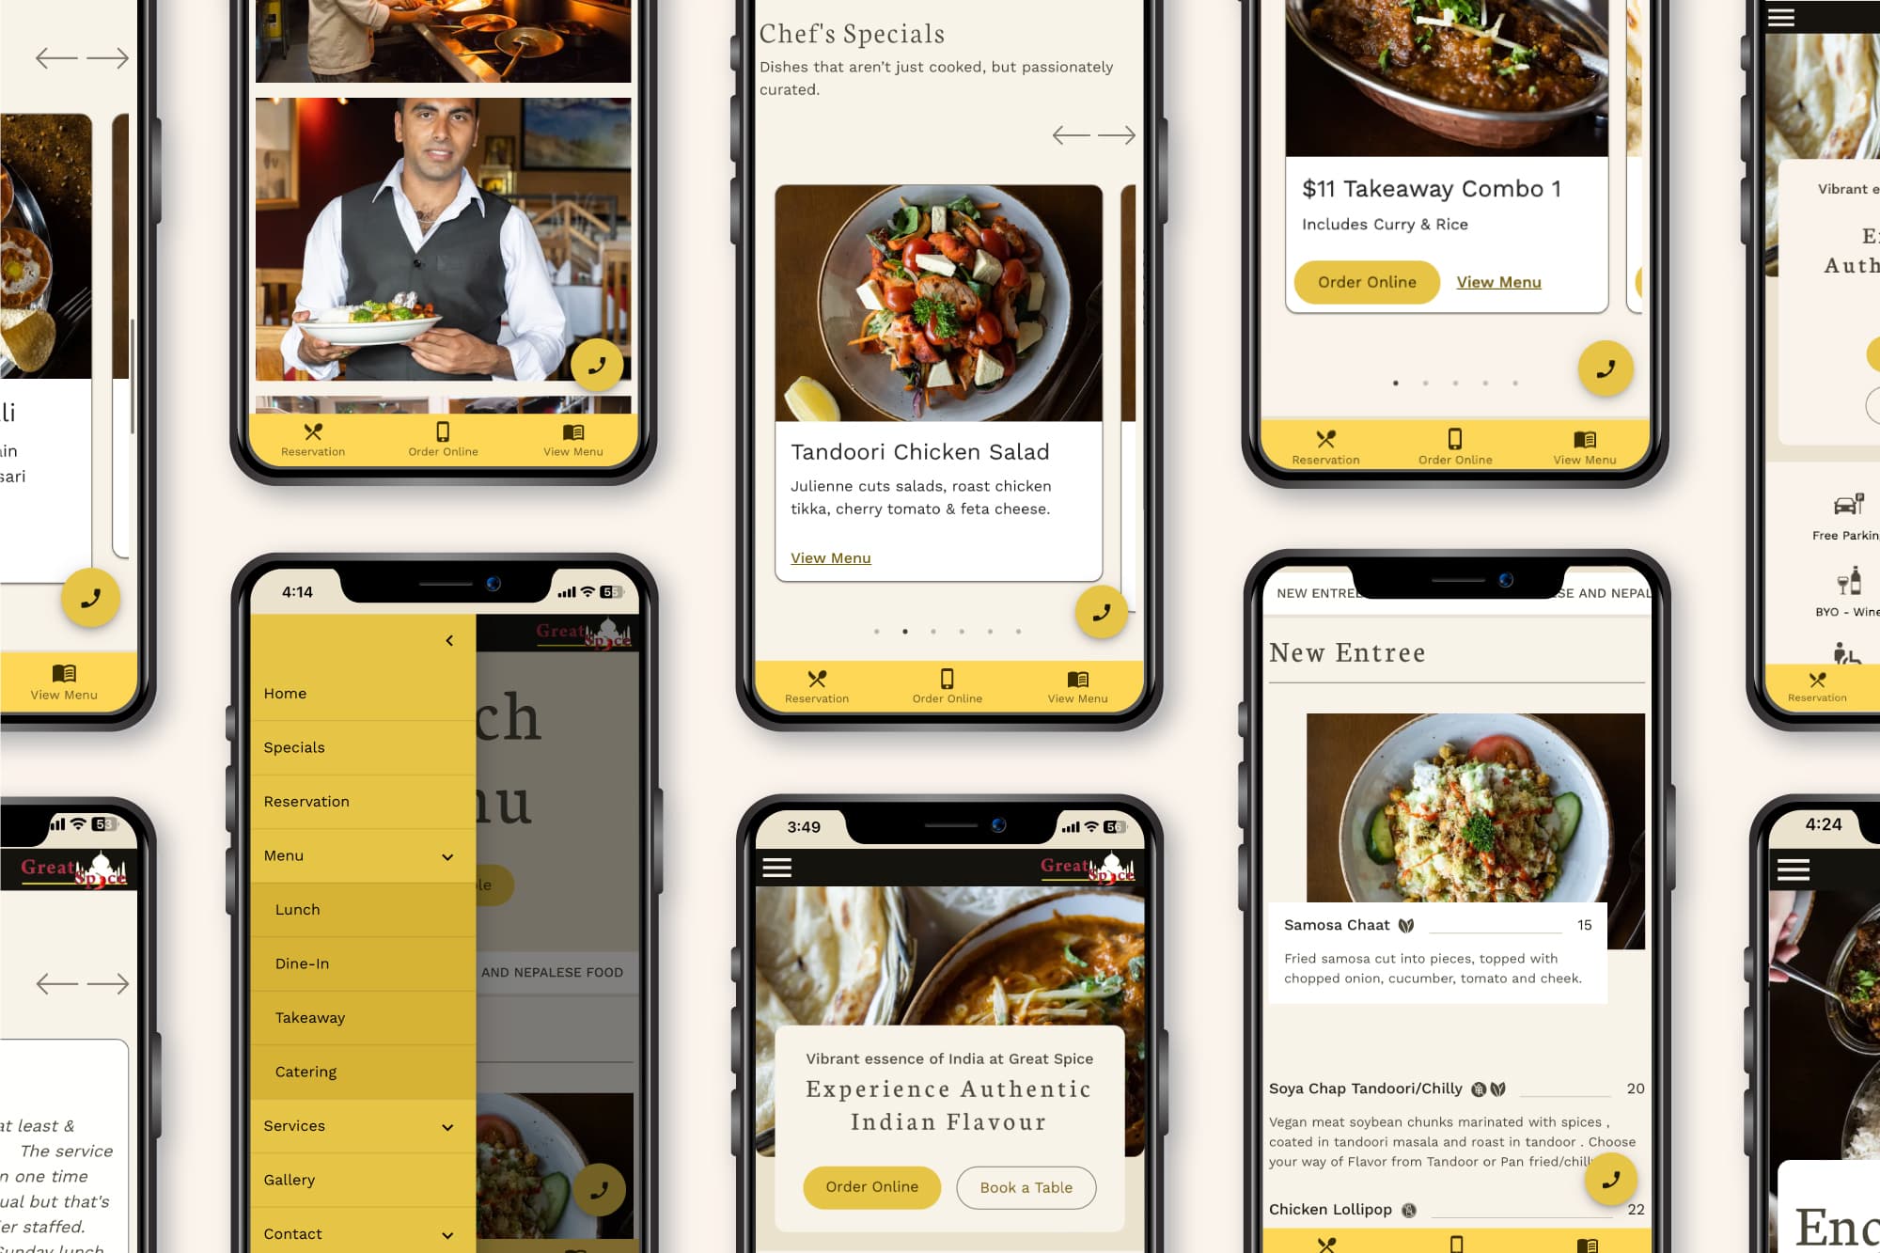The height and width of the screenshot is (1253, 1880).
Task: Click View Menu link on Tandoori Chicken Salad
Action: coord(830,556)
